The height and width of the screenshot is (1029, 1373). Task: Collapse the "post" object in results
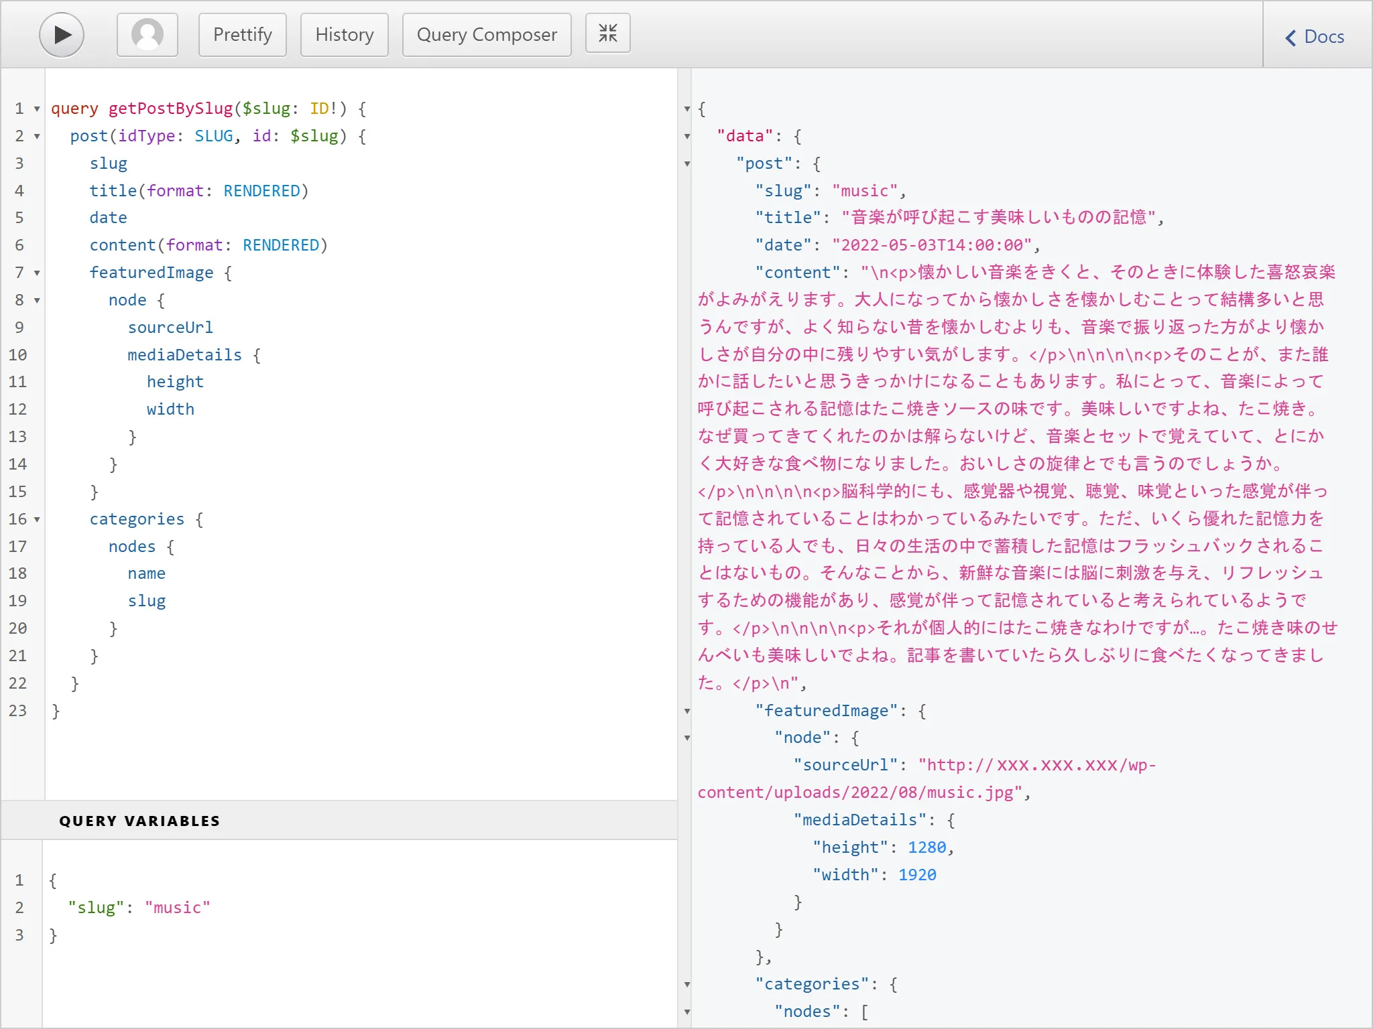[687, 164]
